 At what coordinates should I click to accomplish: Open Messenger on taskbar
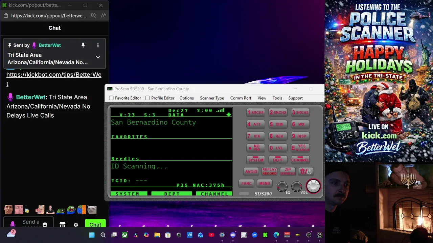pos(254,235)
